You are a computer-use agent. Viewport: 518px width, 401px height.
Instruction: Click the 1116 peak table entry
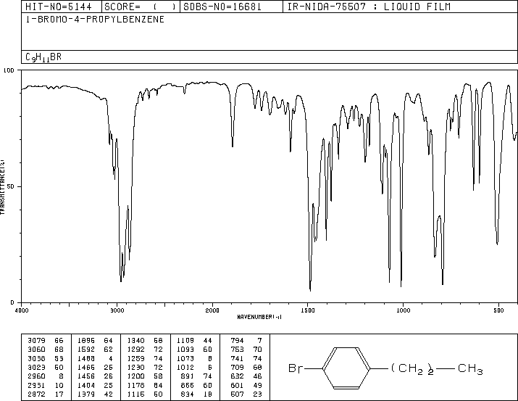pos(135,394)
